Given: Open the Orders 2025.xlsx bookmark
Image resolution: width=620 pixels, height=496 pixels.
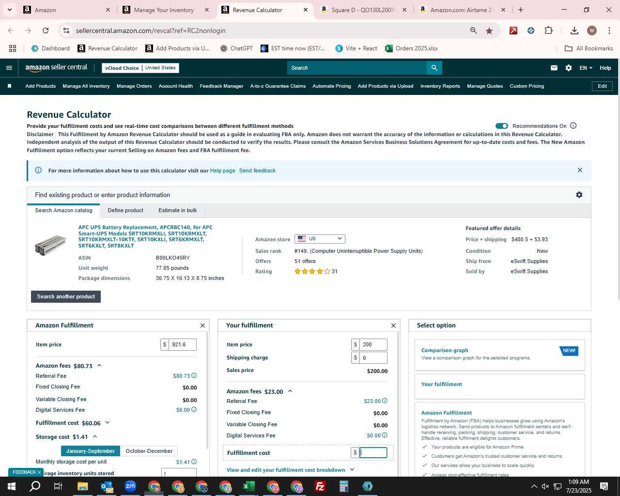Looking at the screenshot, I should [x=411, y=48].
